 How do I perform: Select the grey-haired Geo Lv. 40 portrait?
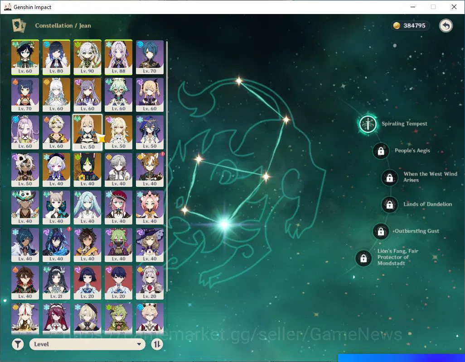tap(119, 170)
